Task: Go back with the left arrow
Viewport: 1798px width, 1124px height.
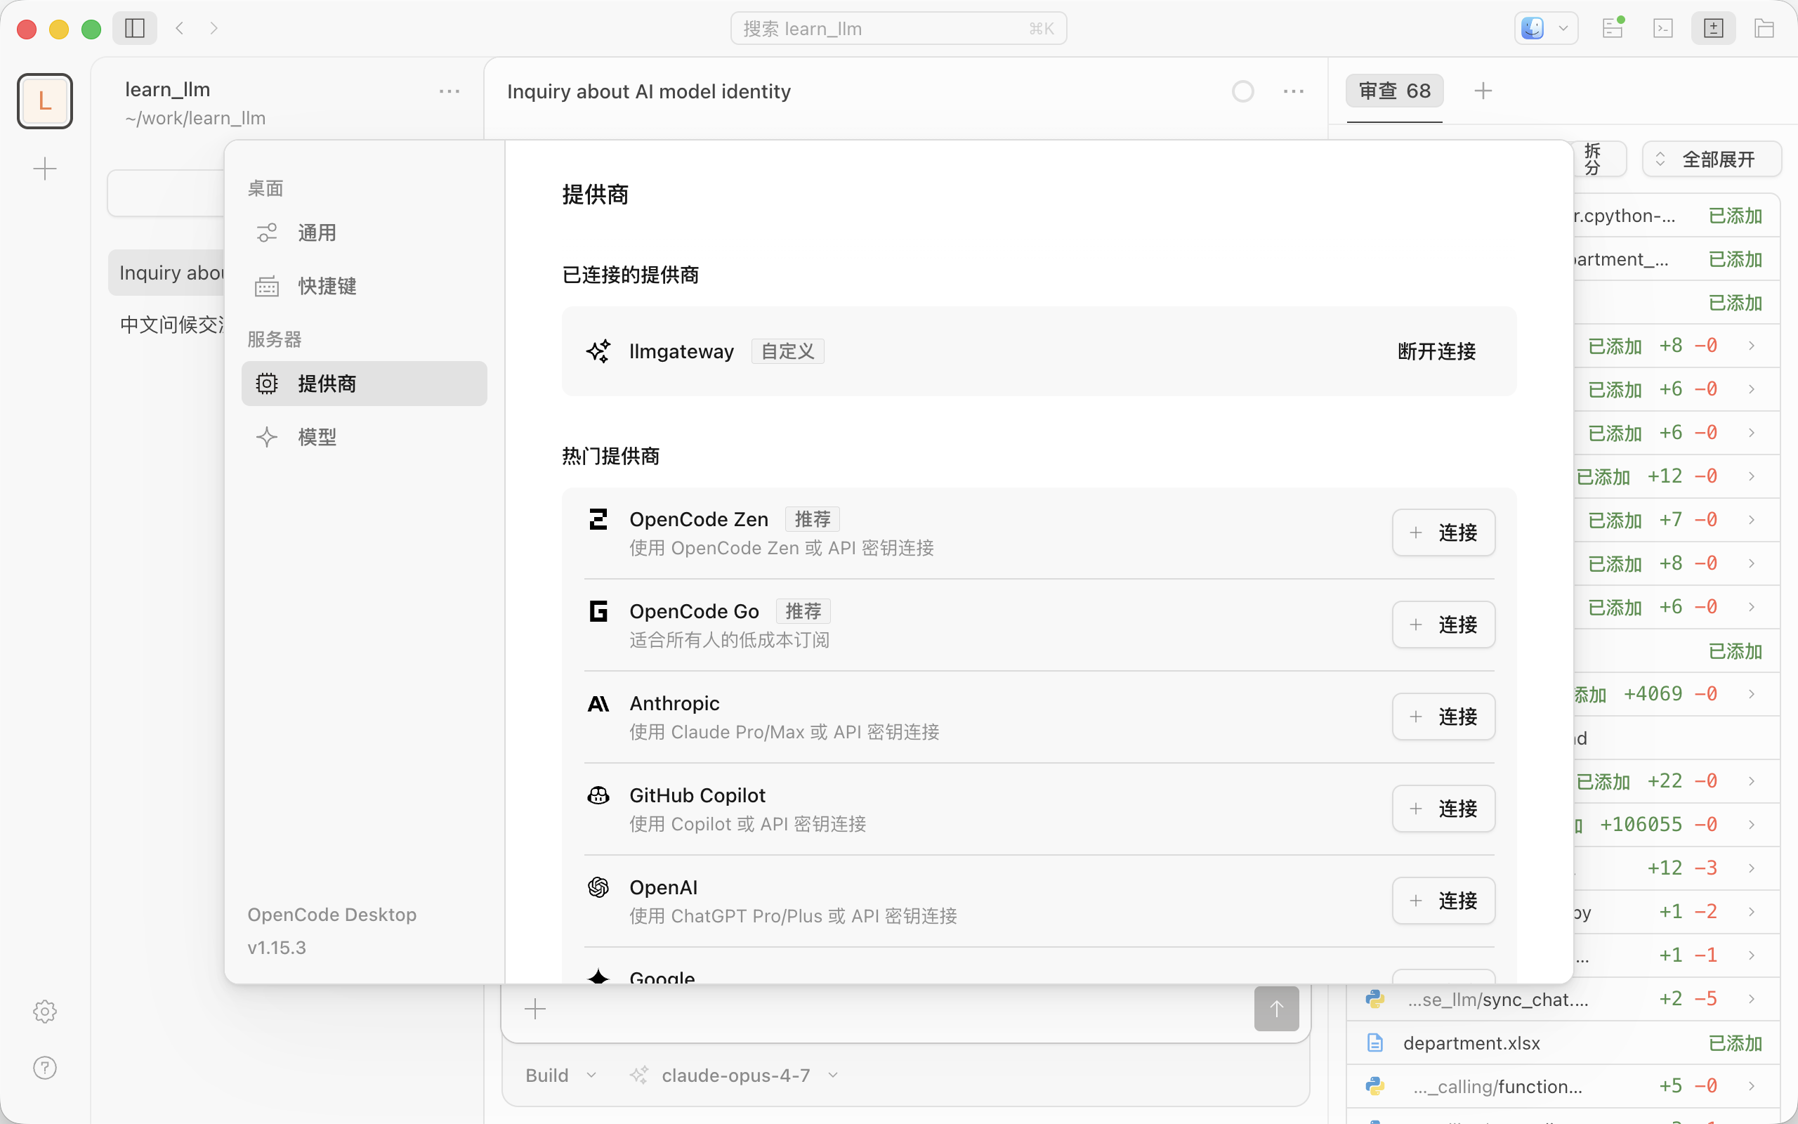Action: (x=180, y=28)
